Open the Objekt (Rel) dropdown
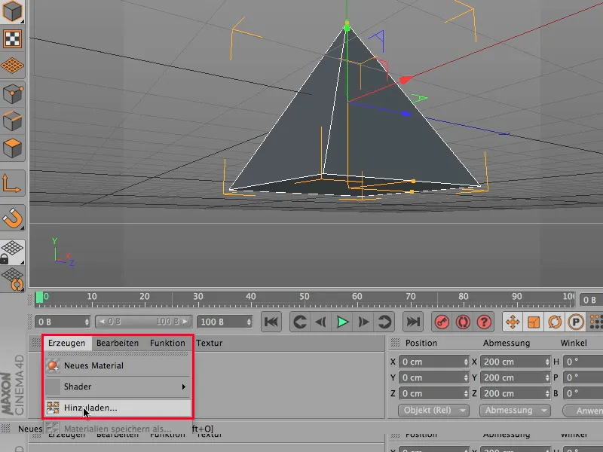Viewport: 603px width, 452px height. point(433,410)
